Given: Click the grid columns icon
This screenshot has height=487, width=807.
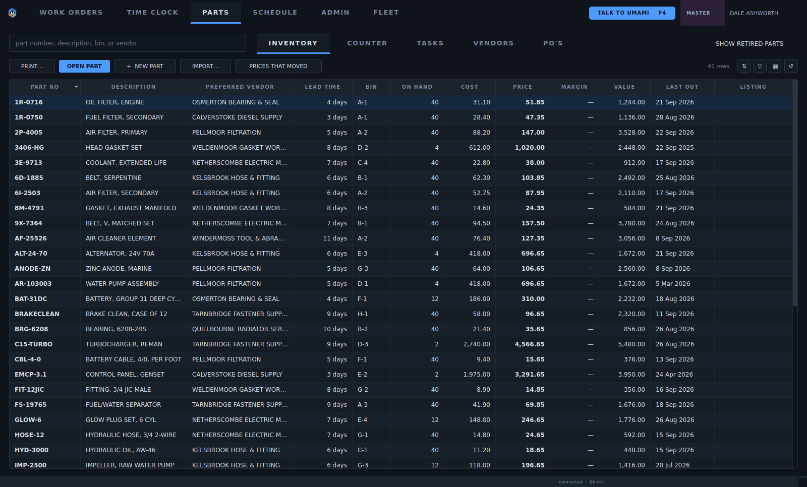Looking at the screenshot, I should (775, 66).
